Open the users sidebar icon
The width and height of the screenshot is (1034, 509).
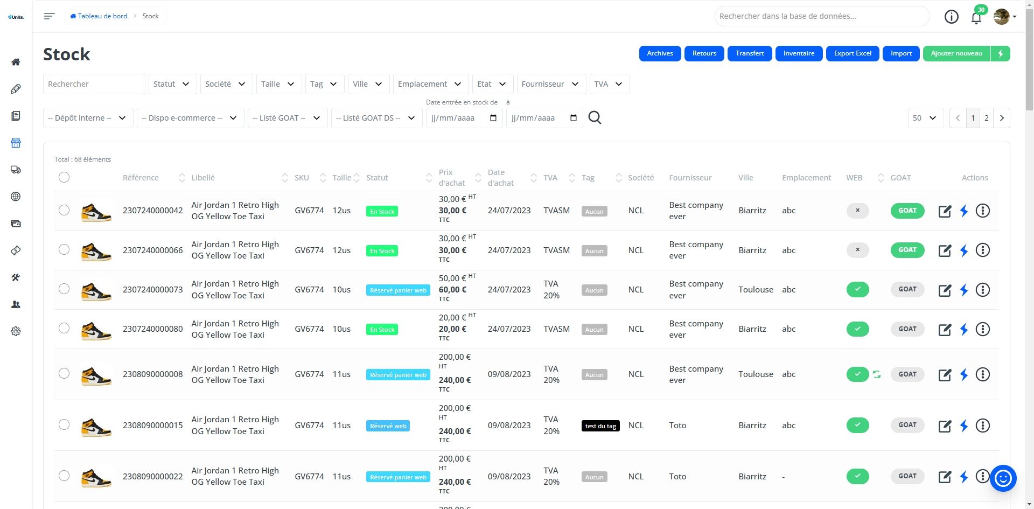click(16, 304)
